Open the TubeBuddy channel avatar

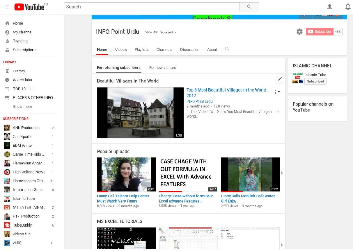pos(7,225)
